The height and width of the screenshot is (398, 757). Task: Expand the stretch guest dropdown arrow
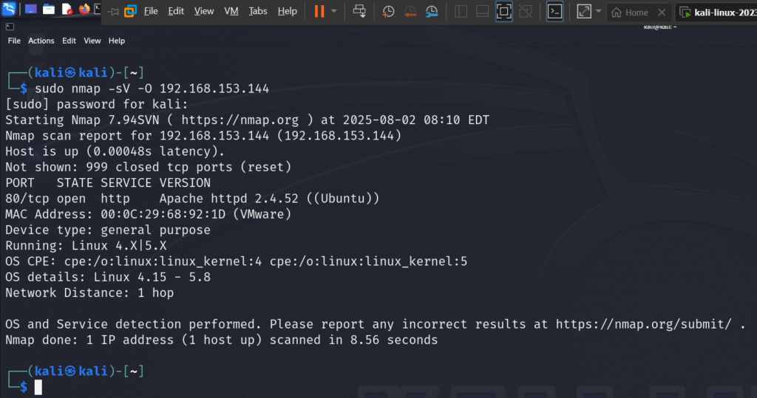point(599,11)
